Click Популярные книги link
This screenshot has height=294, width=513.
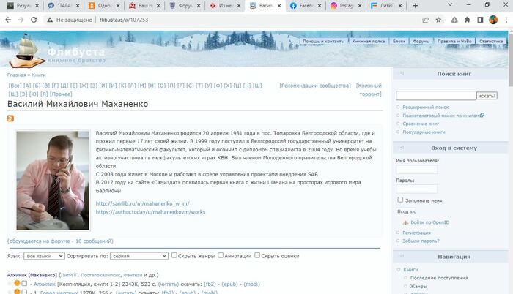[x=424, y=132]
